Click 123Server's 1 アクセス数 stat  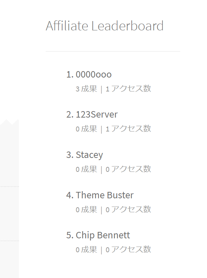pos(128,129)
